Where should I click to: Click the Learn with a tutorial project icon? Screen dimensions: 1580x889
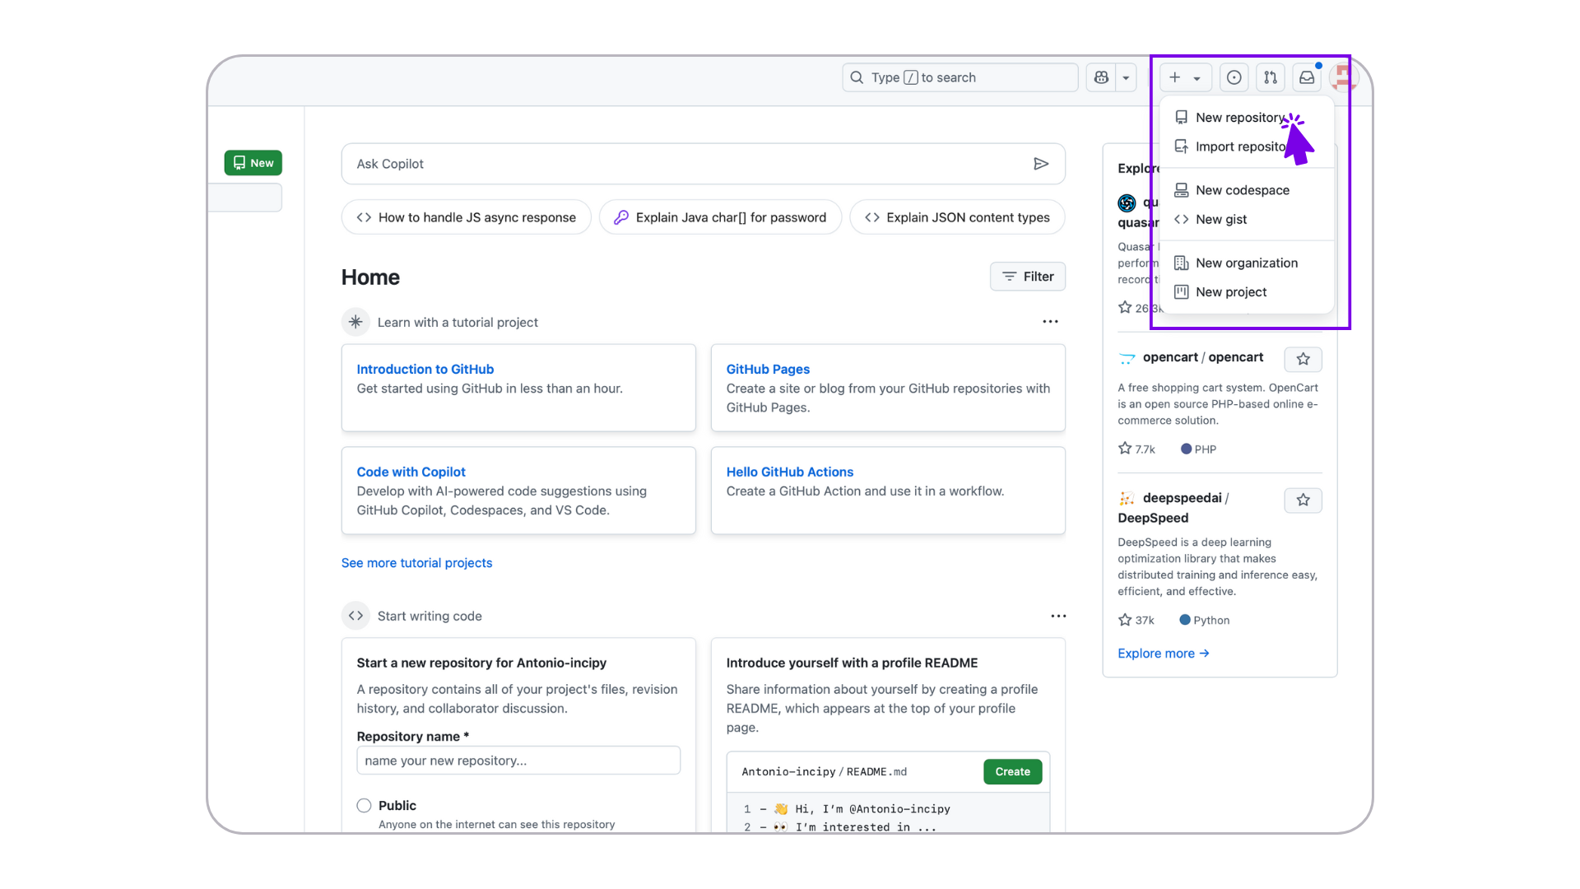tap(355, 322)
